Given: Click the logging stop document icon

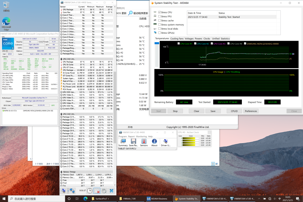Looking at the screenshot, I should 97,191.
